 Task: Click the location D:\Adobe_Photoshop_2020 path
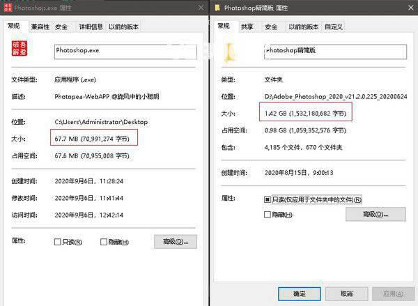pos(336,97)
